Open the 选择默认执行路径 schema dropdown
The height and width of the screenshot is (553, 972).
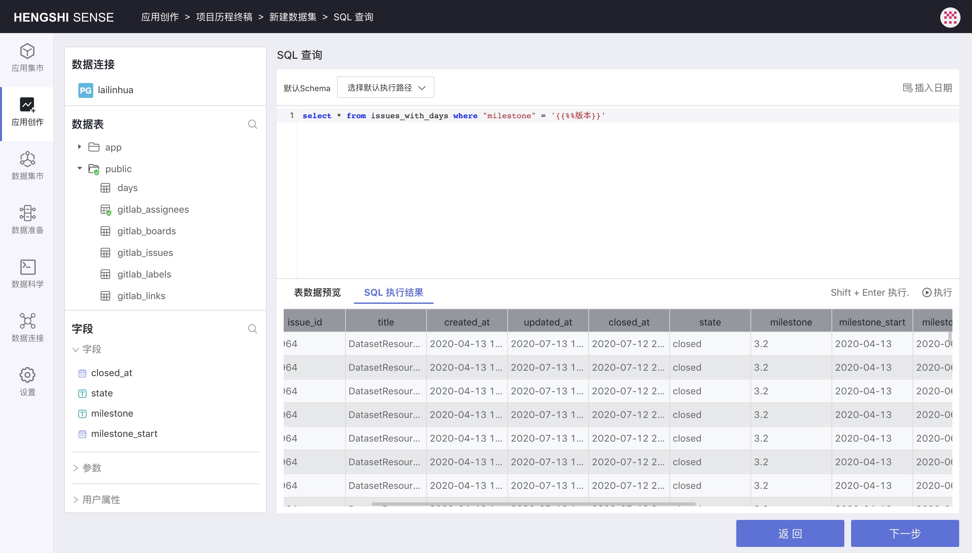(x=385, y=88)
